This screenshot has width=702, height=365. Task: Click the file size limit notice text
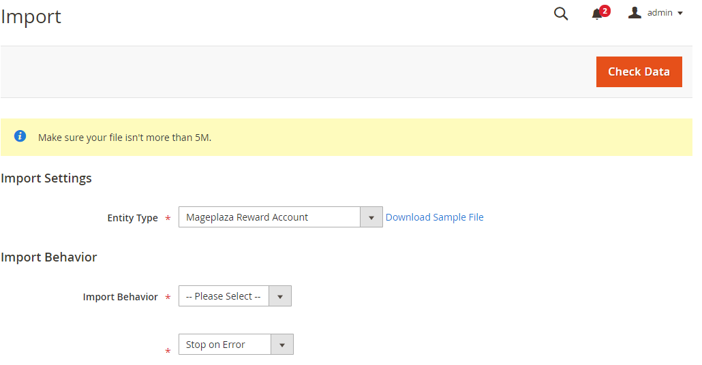pyautogui.click(x=125, y=138)
